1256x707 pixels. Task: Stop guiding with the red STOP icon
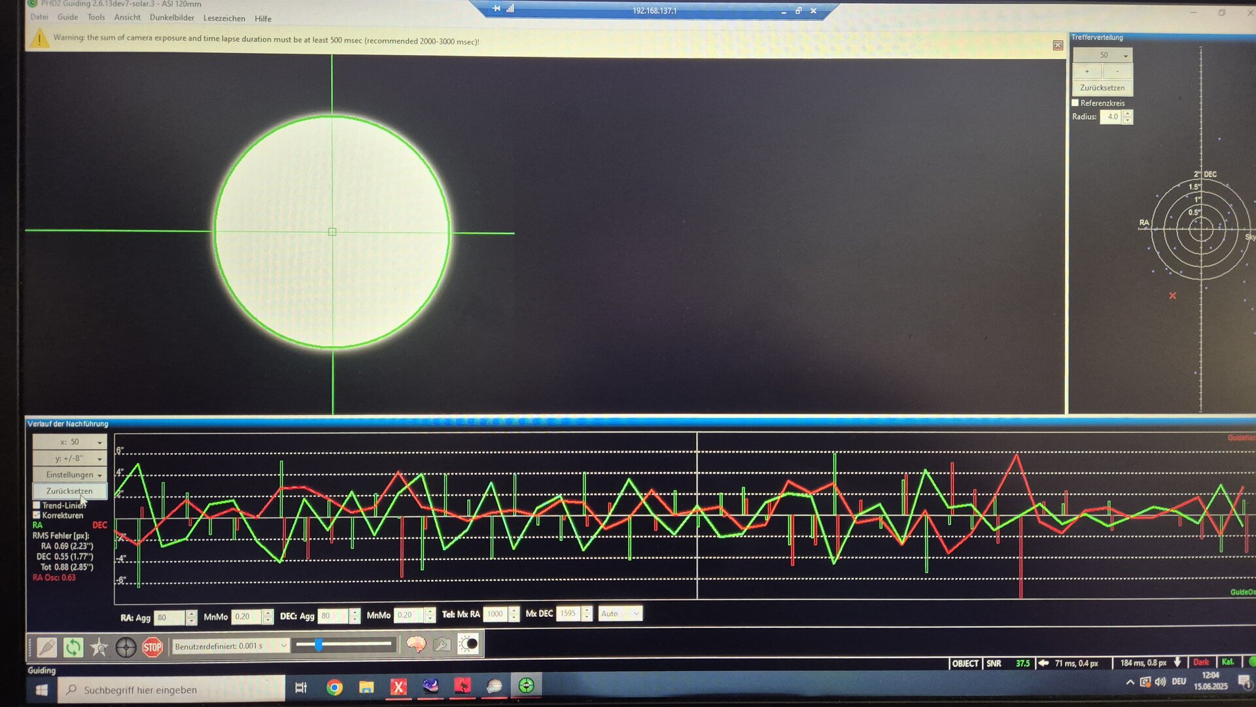[x=152, y=647]
